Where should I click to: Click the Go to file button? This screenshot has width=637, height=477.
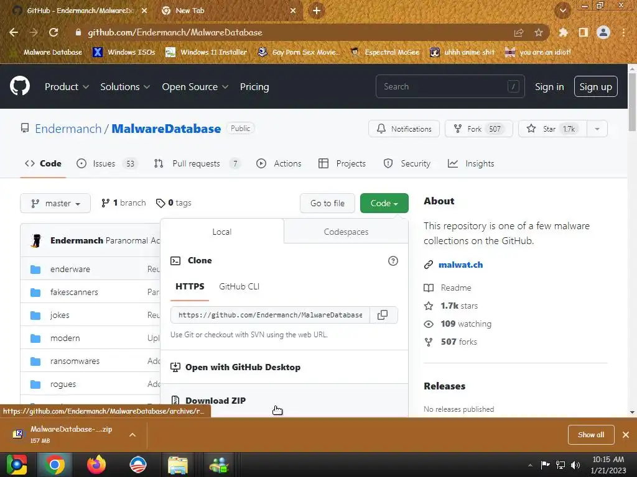point(327,203)
